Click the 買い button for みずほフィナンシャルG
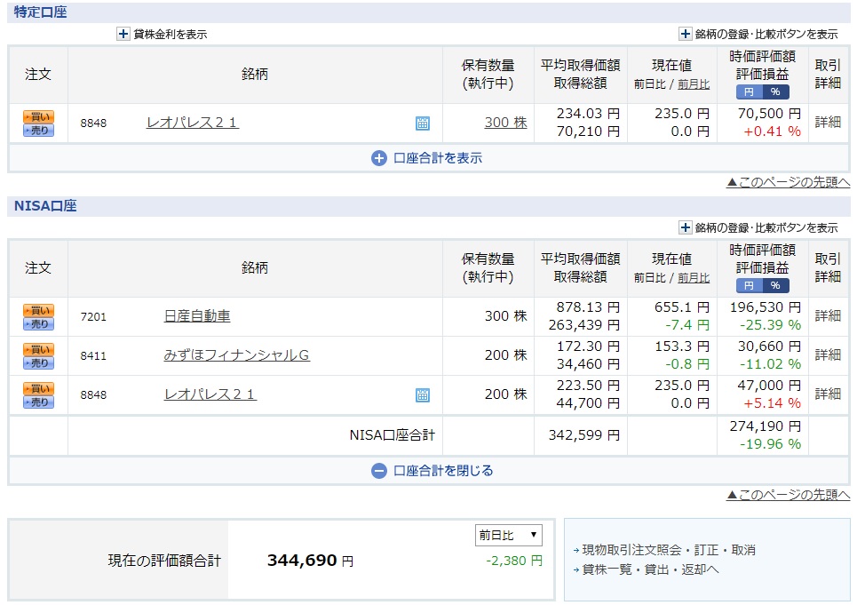This screenshot has width=857, height=605. (38, 349)
